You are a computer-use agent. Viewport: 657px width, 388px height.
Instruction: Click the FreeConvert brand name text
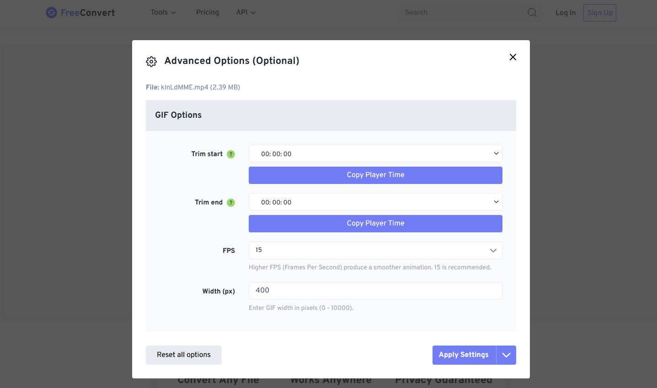[88, 13]
